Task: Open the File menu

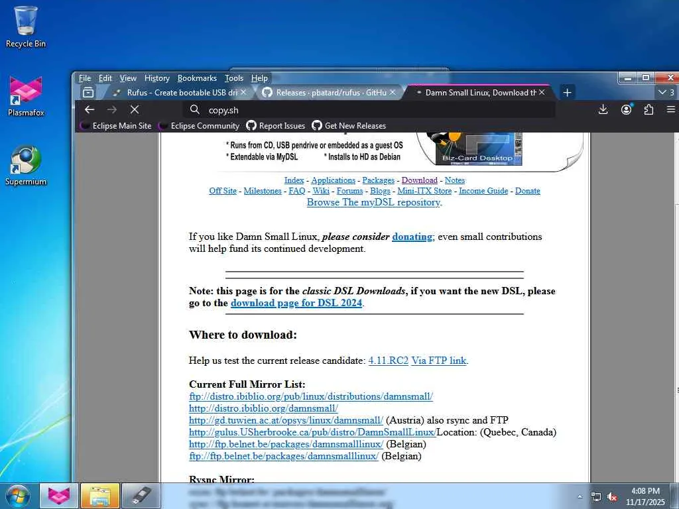Action: click(85, 78)
